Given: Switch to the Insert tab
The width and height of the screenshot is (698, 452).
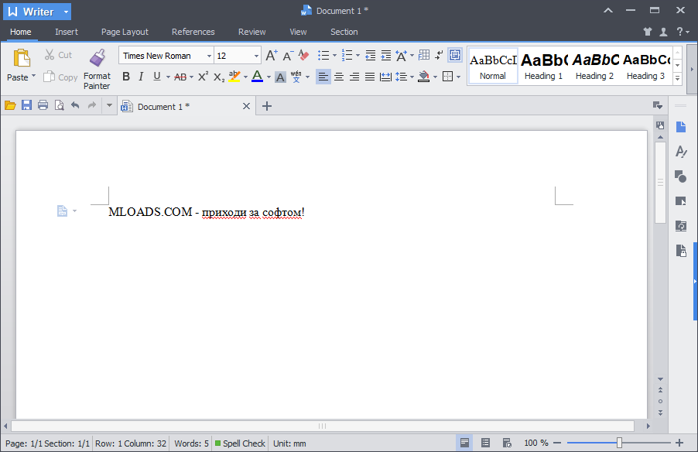Looking at the screenshot, I should (x=67, y=32).
